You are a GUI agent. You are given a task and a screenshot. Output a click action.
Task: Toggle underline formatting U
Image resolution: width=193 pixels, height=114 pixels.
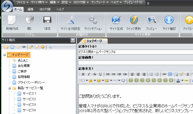(x=100, y=74)
